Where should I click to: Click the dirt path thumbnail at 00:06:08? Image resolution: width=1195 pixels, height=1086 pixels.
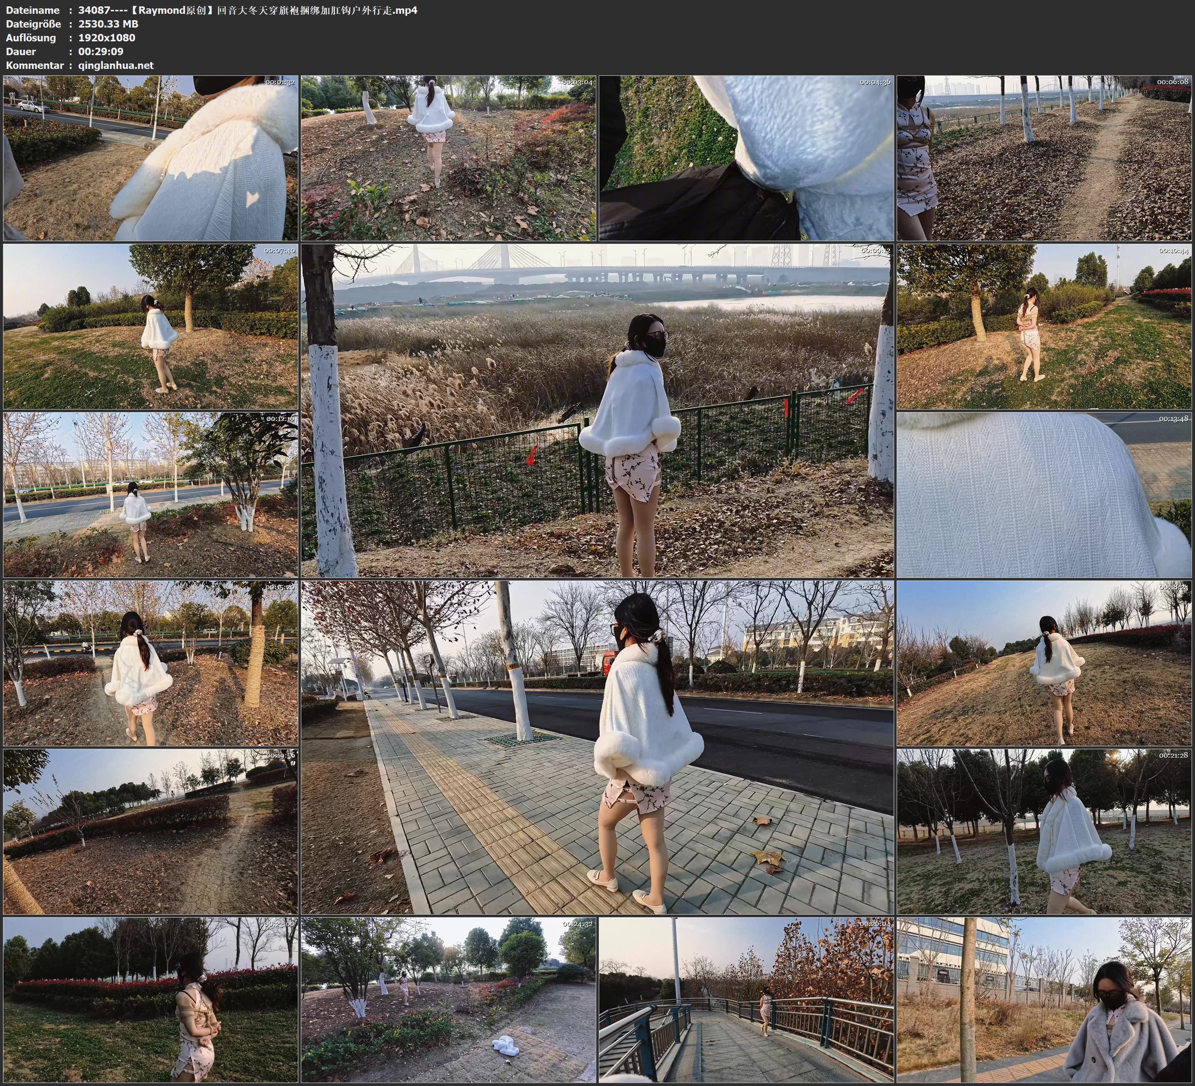[x=1044, y=158]
